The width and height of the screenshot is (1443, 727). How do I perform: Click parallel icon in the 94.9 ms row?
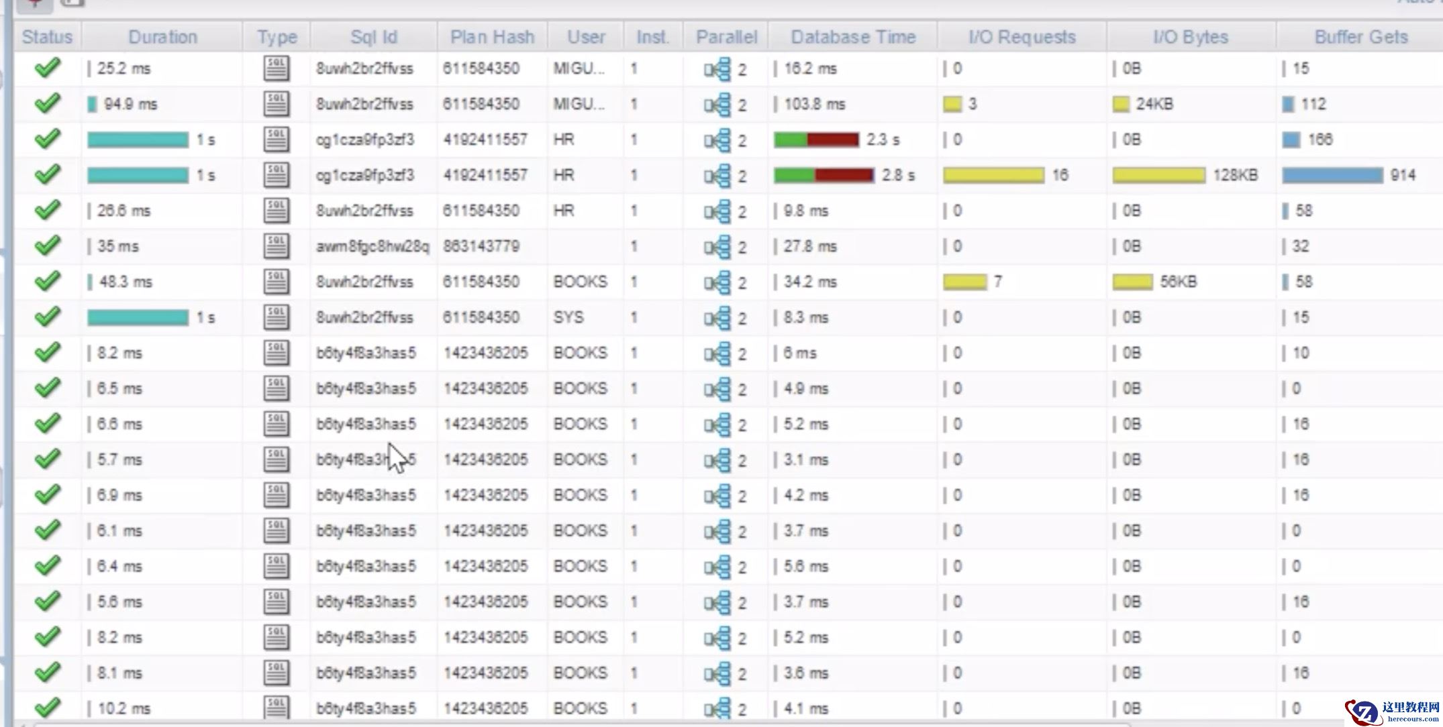point(717,105)
